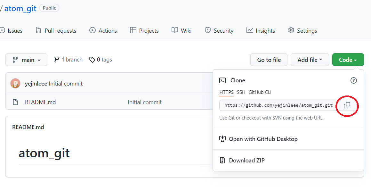Click yejinleee's avatar picture
Image resolution: width=371 pixels, height=190 pixels.
pos(15,83)
